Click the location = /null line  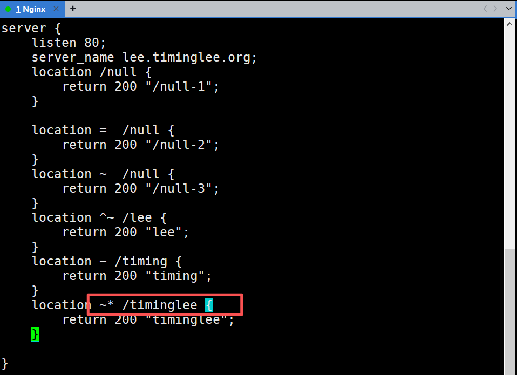point(103,131)
